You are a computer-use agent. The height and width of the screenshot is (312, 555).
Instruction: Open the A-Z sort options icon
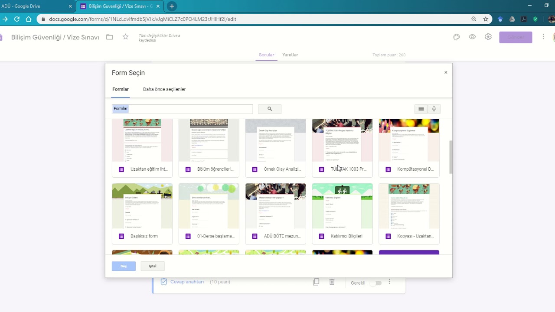[434, 109]
